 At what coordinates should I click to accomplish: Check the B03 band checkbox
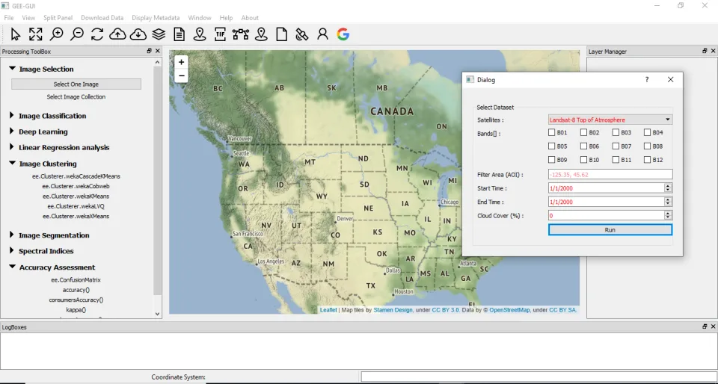coord(616,132)
